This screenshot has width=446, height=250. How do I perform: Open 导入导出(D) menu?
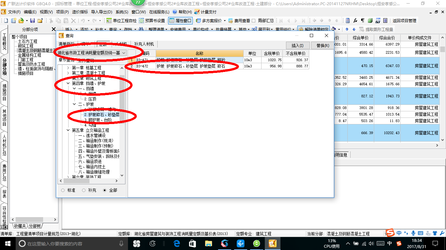102,12
